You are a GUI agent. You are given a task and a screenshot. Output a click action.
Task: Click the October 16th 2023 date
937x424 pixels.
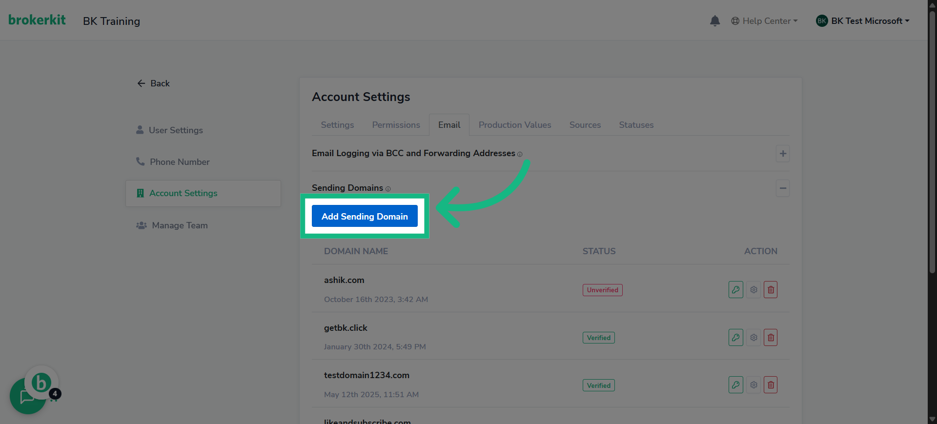pos(376,300)
